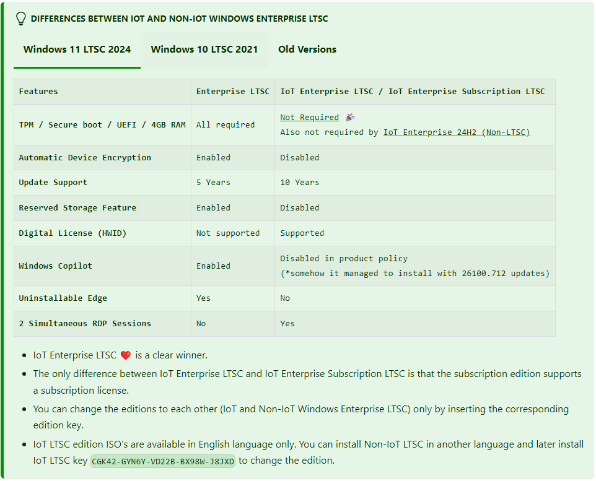Click the Enterprise LTSC column header
This screenshot has height=481, width=596.
click(x=233, y=92)
